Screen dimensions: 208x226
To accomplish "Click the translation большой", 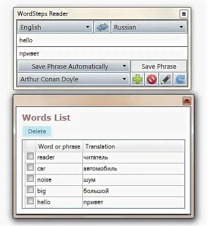I will 96,191.
